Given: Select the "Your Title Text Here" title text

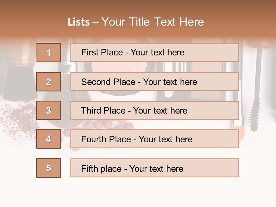Looking at the screenshot, I should [152, 22].
